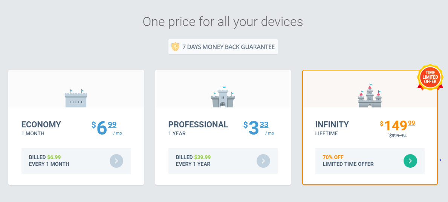The height and width of the screenshot is (202, 448).
Task: Select the Professional plan arrow button
Action: [263, 161]
